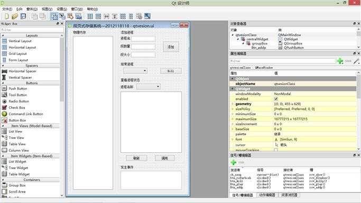The width and height of the screenshot is (361, 203).
Task: Open the Edit menu
Action: (20, 9)
